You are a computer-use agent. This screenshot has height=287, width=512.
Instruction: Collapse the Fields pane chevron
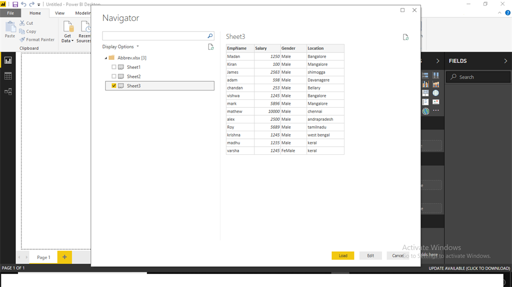(x=505, y=61)
